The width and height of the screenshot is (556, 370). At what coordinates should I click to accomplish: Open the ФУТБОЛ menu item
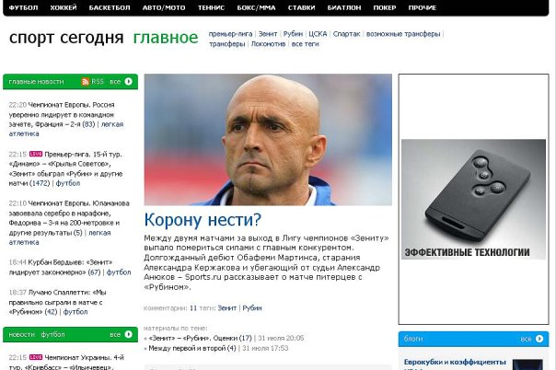tap(23, 7)
